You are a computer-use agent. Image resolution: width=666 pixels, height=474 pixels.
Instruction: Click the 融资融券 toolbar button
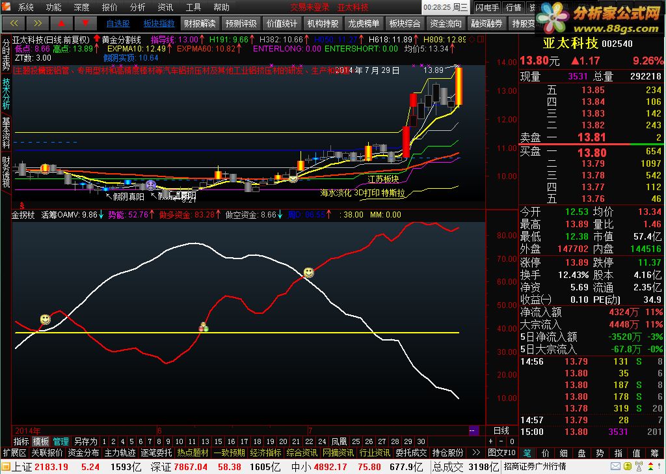pos(486,23)
